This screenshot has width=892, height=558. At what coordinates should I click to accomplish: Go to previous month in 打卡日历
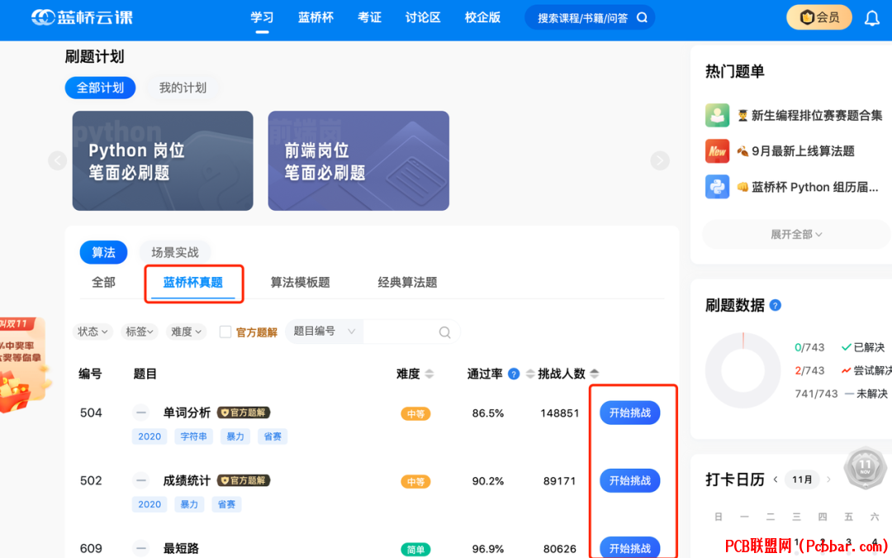point(776,479)
